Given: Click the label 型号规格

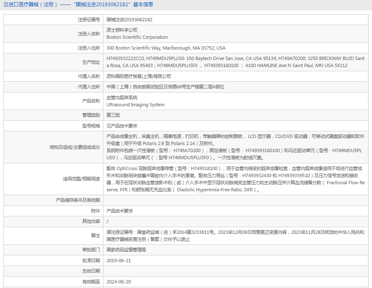Looking at the screenshot, I should pyautogui.click(x=91, y=126).
